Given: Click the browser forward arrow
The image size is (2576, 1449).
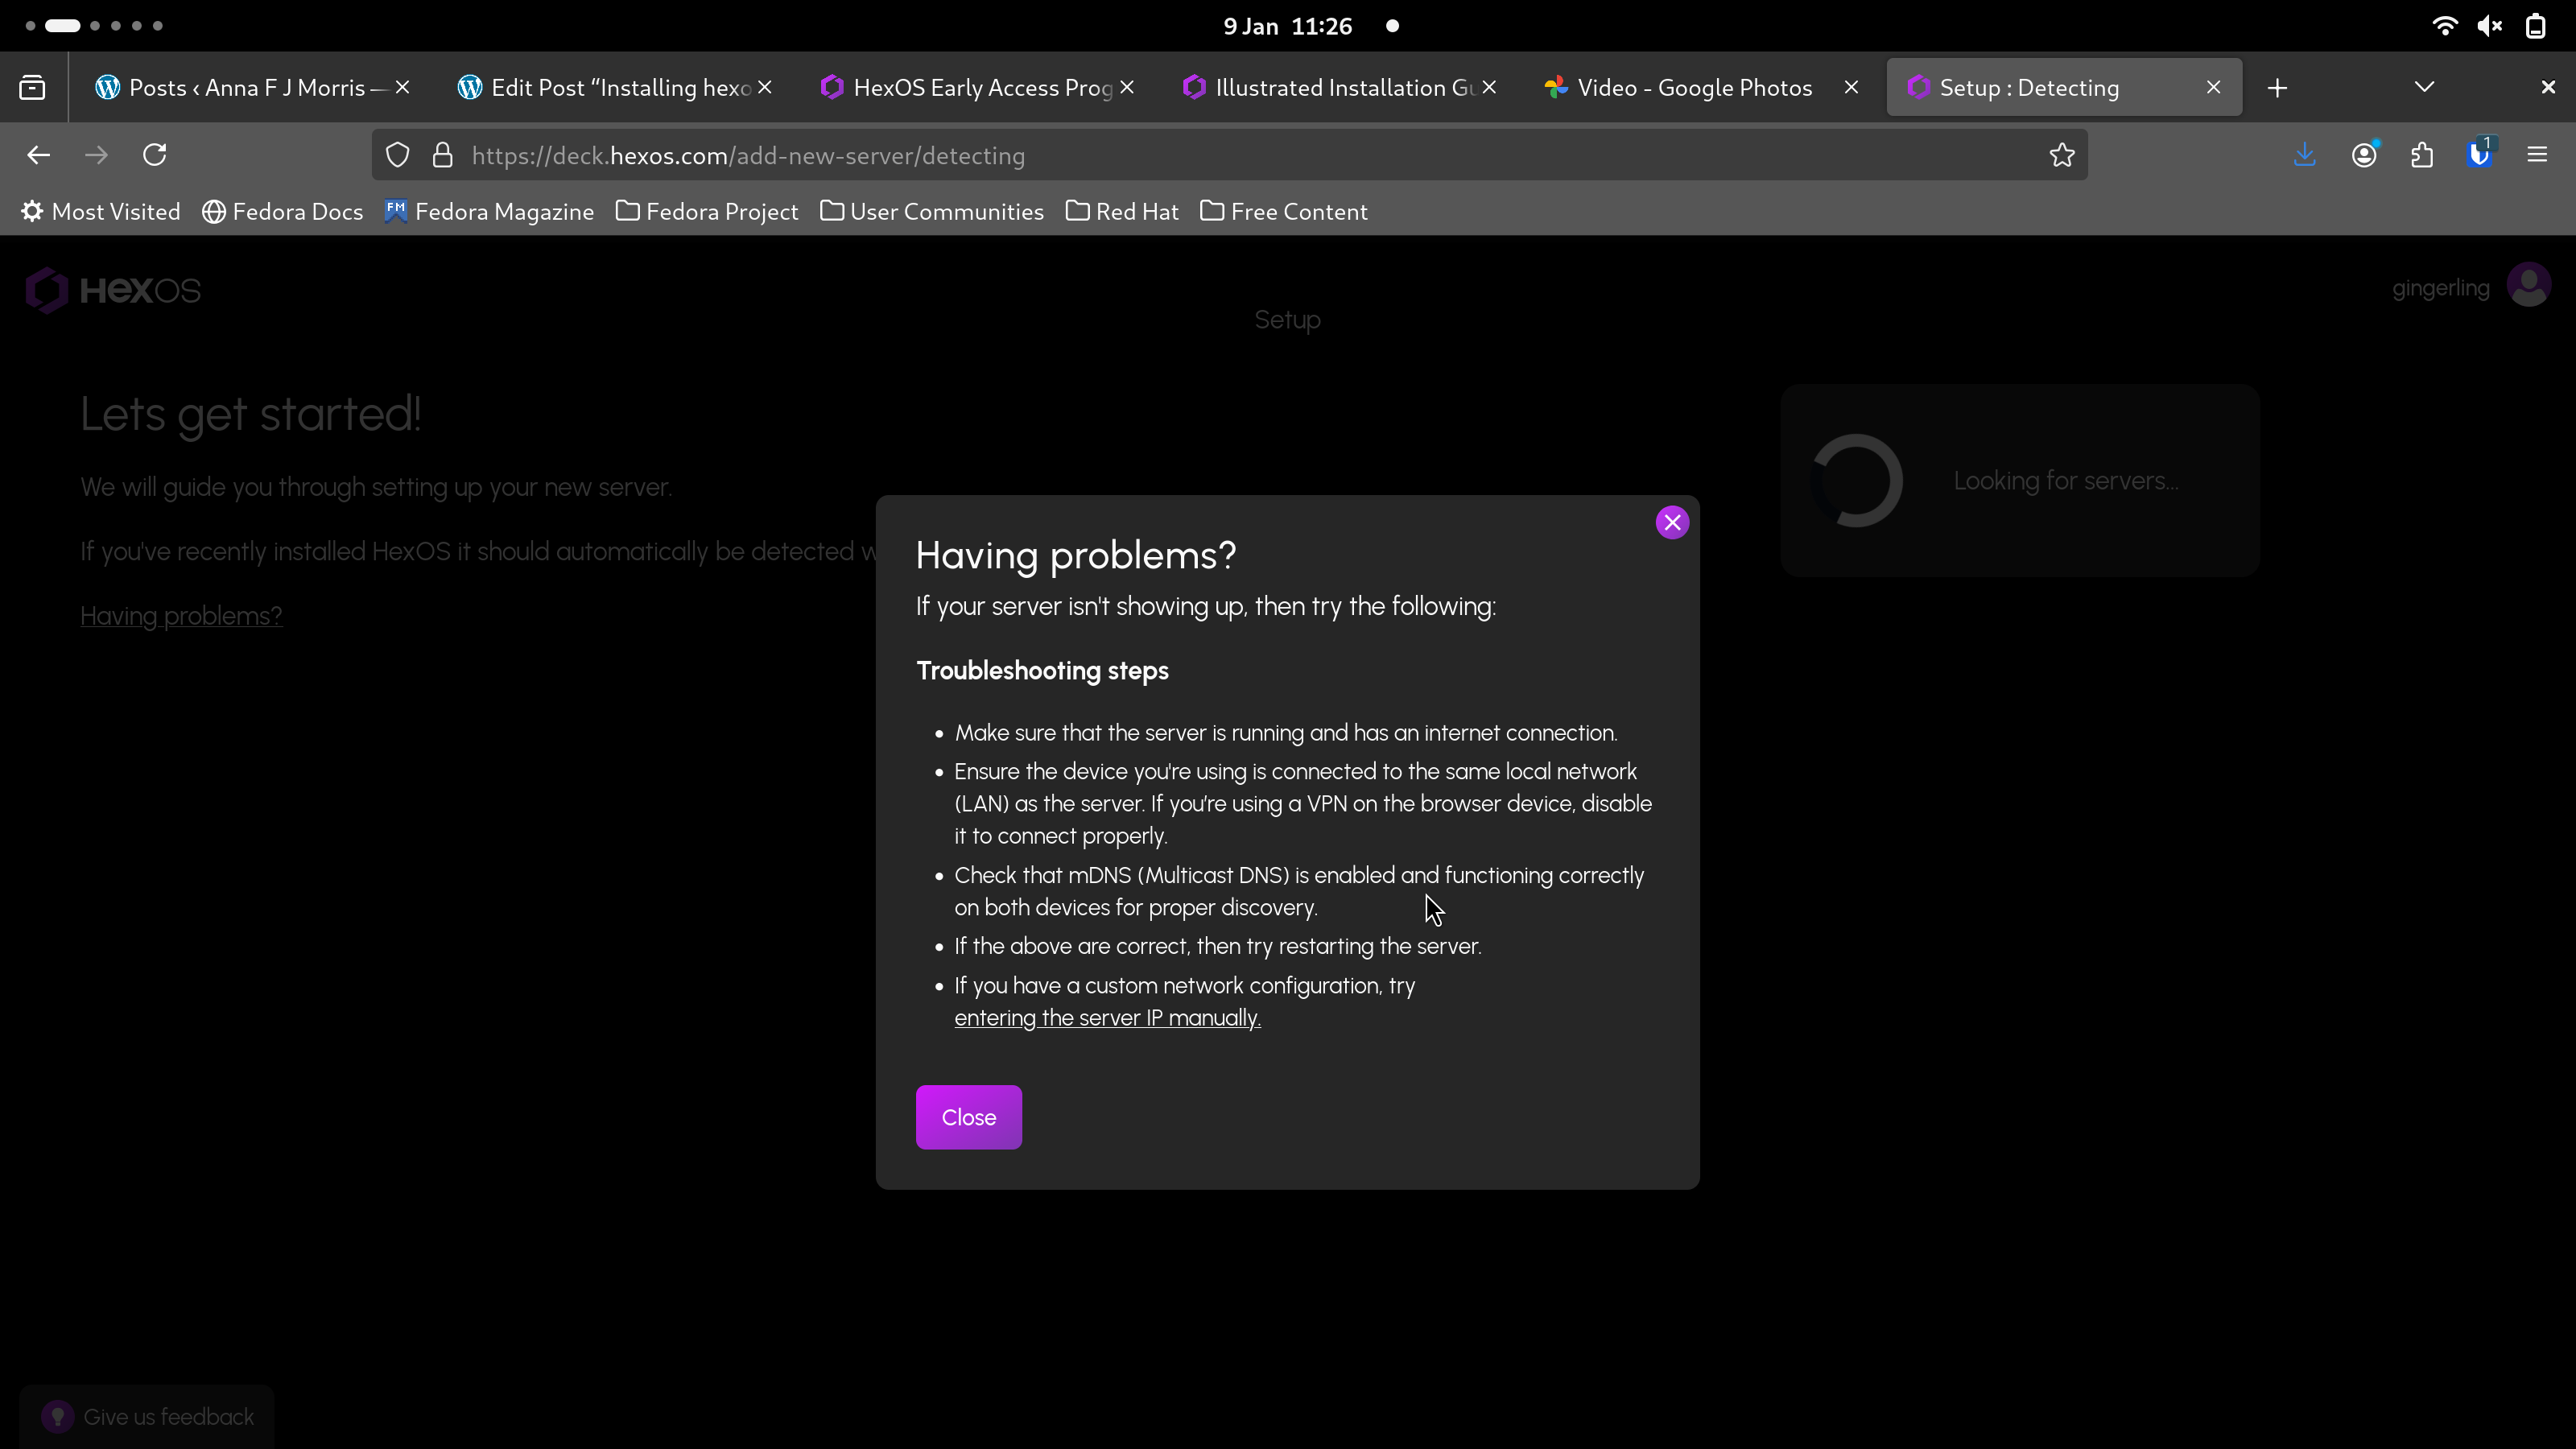Looking at the screenshot, I should 96,155.
